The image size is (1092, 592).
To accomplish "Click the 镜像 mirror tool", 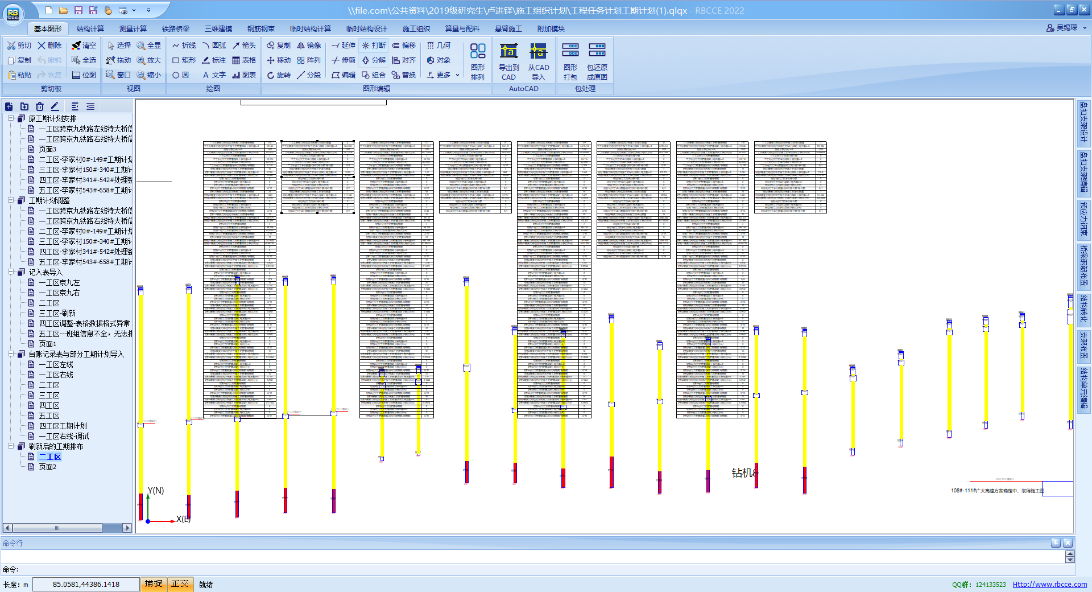I will 309,46.
